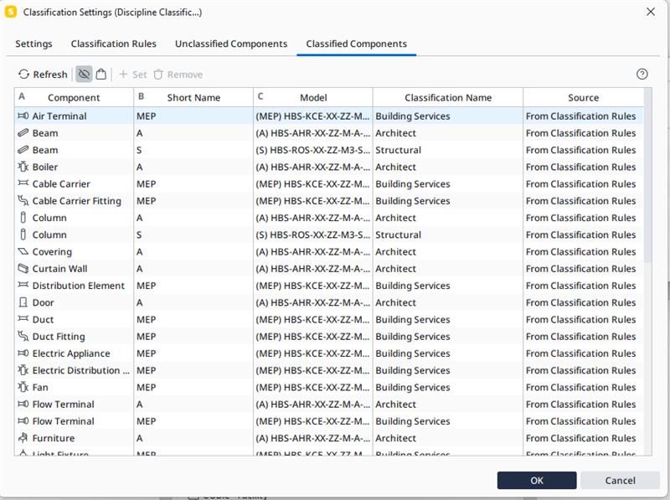Click the Beam icon in Architect row
The width and height of the screenshot is (670, 500).
(23, 133)
